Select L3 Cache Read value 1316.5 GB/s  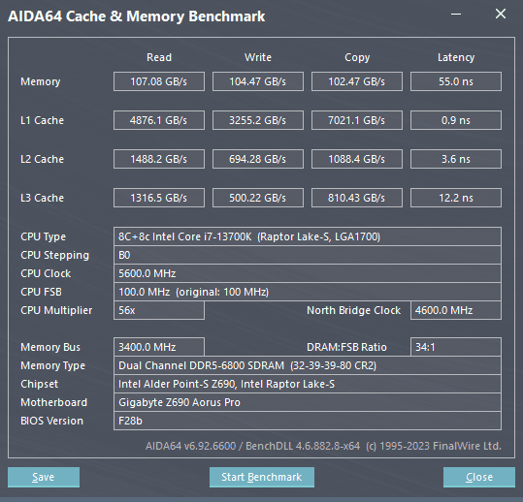159,198
